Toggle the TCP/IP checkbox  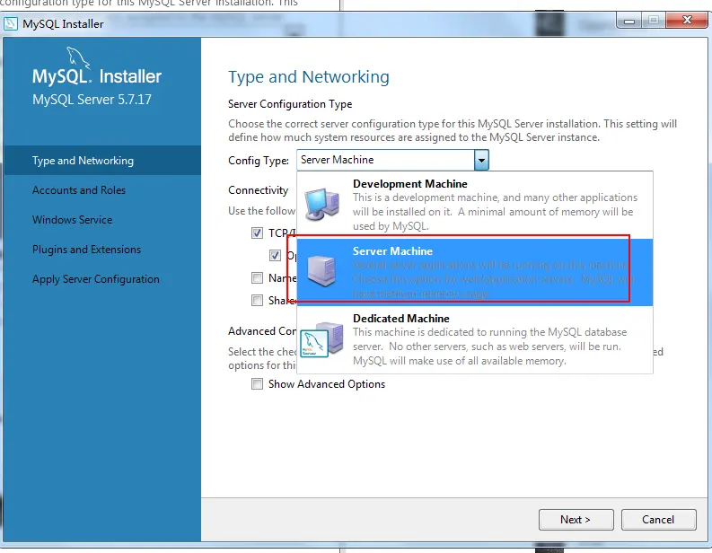point(257,233)
